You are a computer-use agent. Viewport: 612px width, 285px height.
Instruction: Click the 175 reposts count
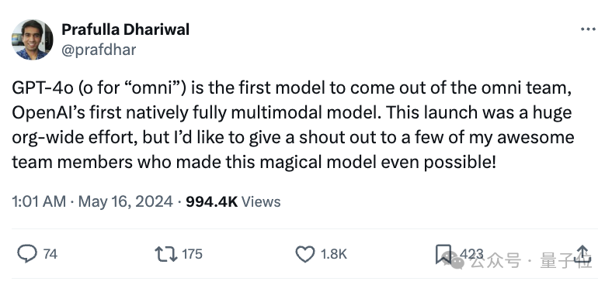192,254
